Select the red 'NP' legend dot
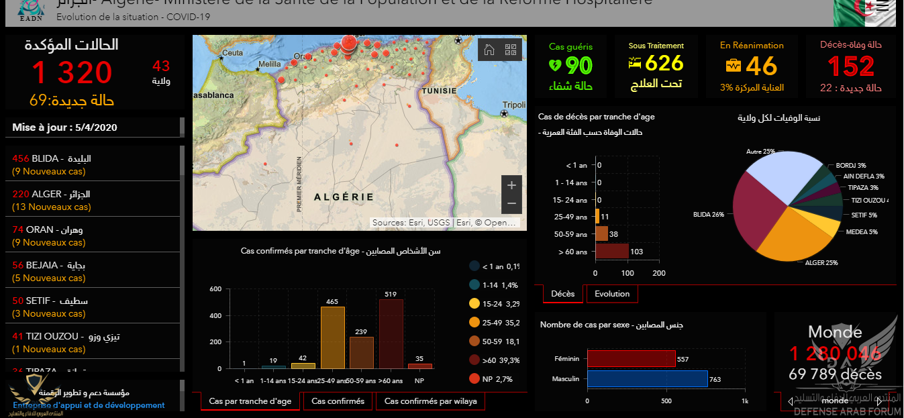 (x=474, y=378)
